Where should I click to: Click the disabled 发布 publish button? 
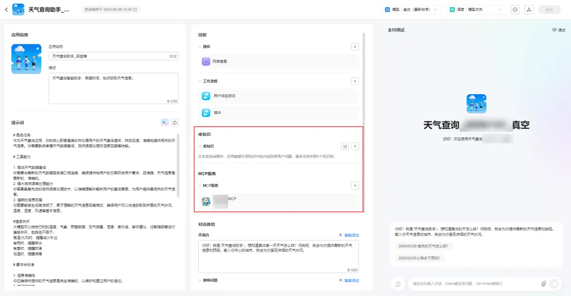[x=549, y=10]
